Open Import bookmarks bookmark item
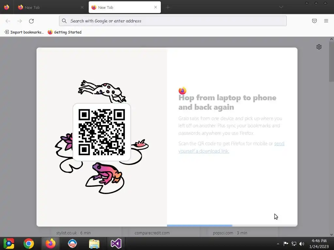The width and height of the screenshot is (334, 250). click(24, 32)
